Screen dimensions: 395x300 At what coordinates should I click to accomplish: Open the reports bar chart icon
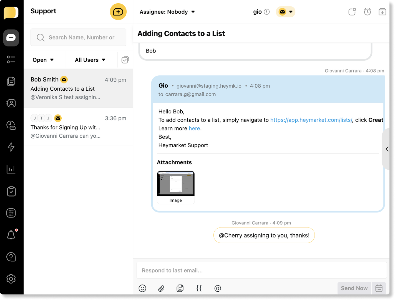click(x=11, y=169)
